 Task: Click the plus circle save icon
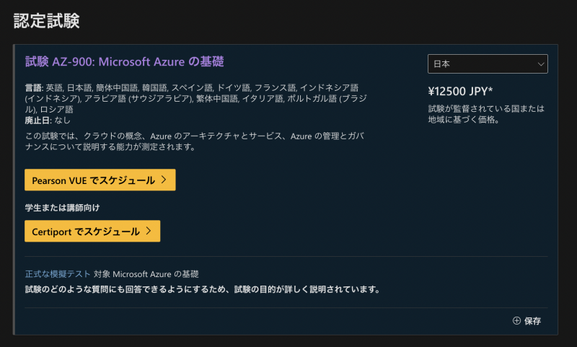(x=516, y=321)
